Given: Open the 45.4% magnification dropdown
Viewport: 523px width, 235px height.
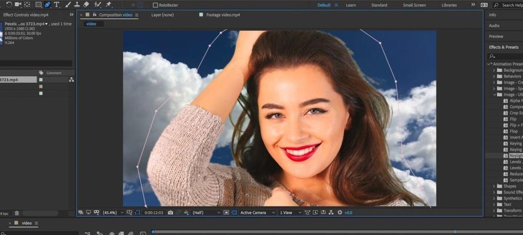Looking at the screenshot, I should tap(114, 212).
